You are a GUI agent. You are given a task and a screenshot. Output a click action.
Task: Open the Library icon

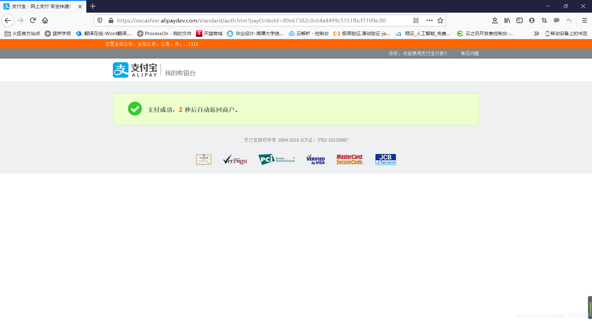click(x=507, y=20)
